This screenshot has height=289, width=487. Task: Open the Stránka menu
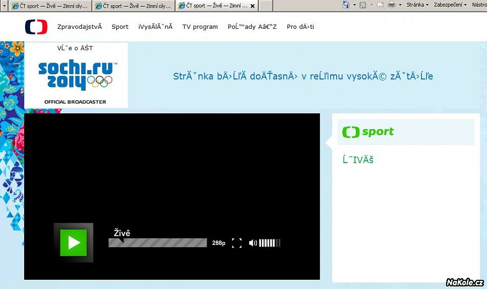(417, 5)
